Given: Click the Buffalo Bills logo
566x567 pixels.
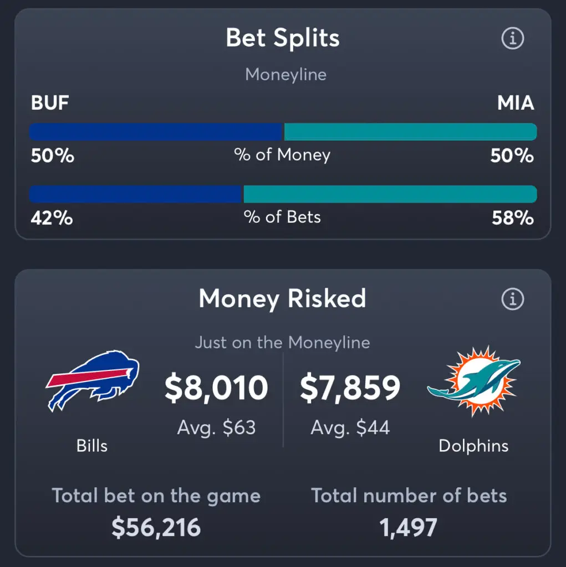Looking at the screenshot, I should click(93, 380).
